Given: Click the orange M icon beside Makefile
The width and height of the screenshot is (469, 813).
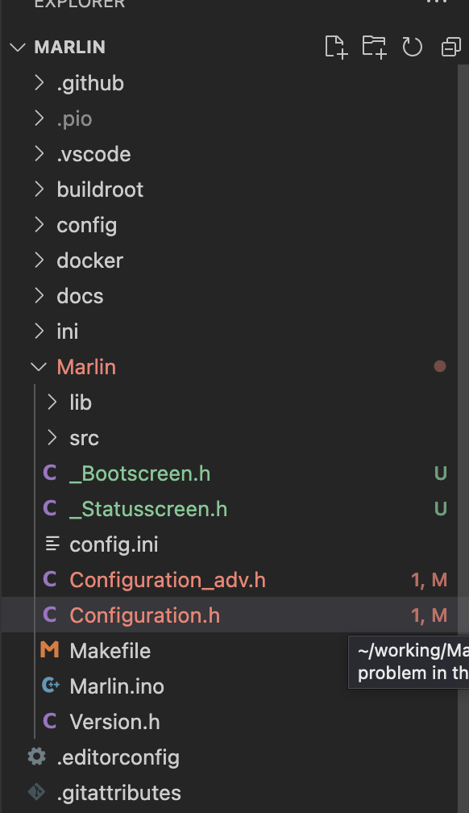Looking at the screenshot, I should 50,650.
